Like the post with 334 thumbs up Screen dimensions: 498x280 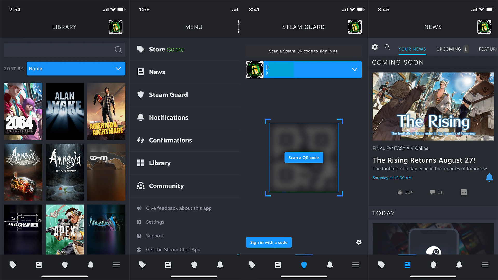405,192
